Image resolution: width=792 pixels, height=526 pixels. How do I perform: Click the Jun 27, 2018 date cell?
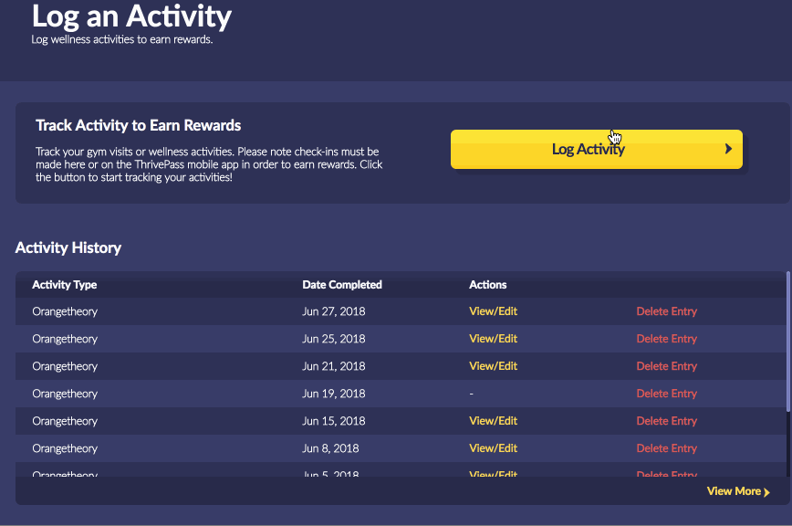point(333,311)
